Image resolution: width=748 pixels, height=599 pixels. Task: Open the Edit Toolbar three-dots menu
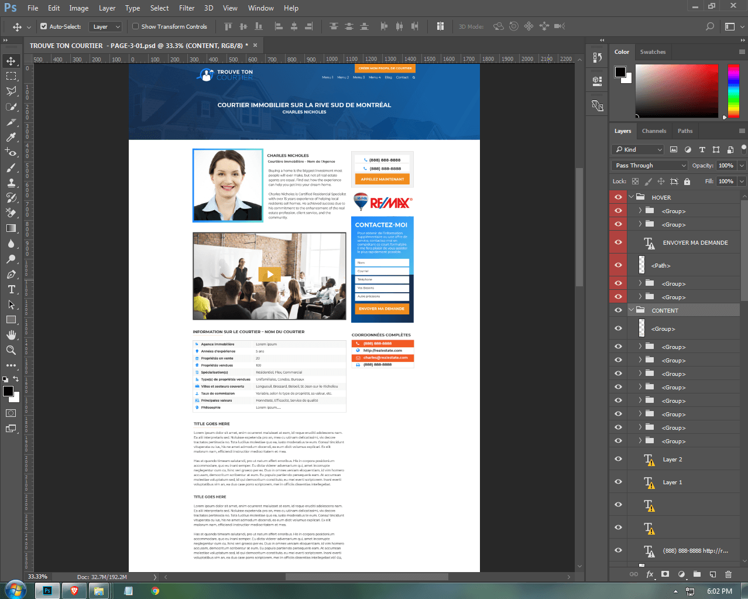click(x=11, y=365)
